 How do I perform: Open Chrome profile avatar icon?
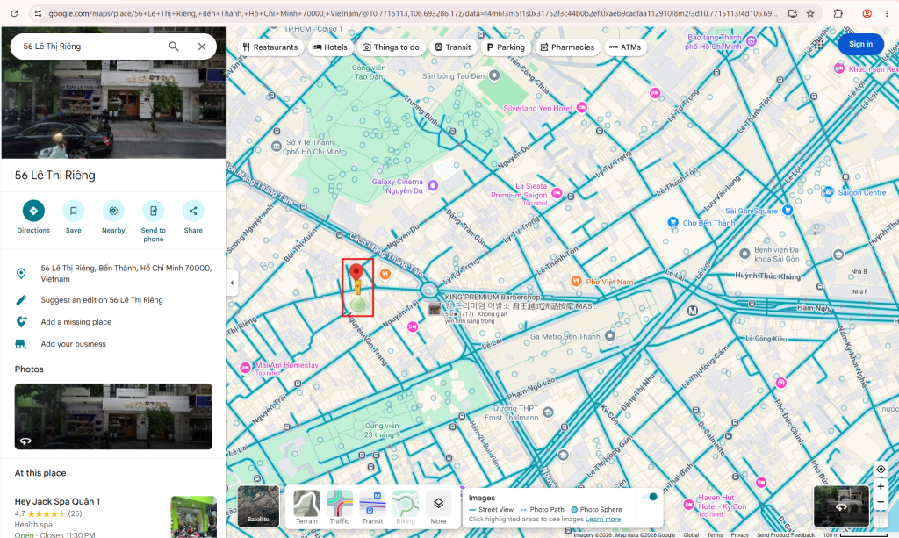pyautogui.click(x=867, y=13)
